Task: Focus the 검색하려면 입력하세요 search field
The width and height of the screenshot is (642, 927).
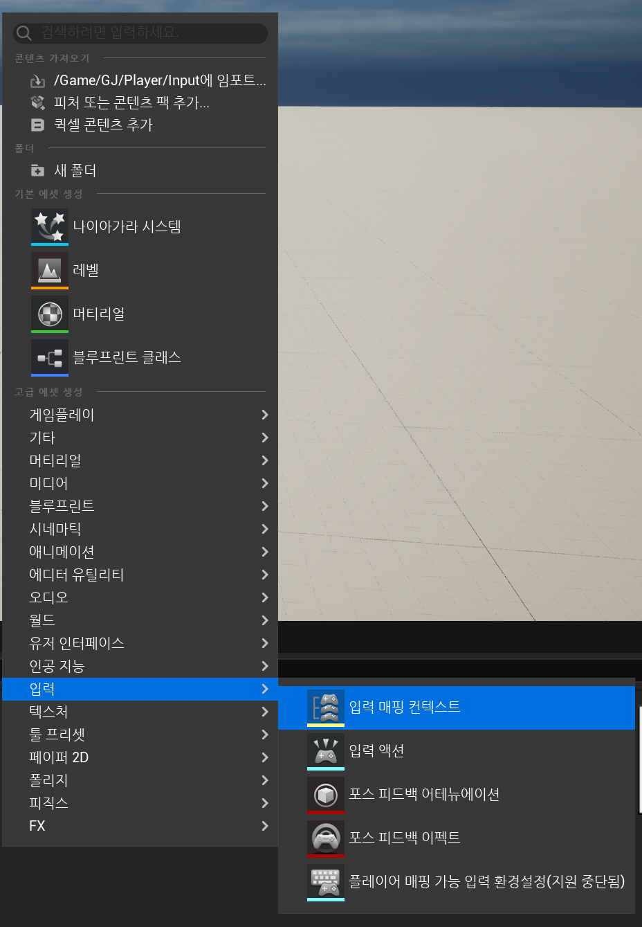Action: [x=140, y=33]
